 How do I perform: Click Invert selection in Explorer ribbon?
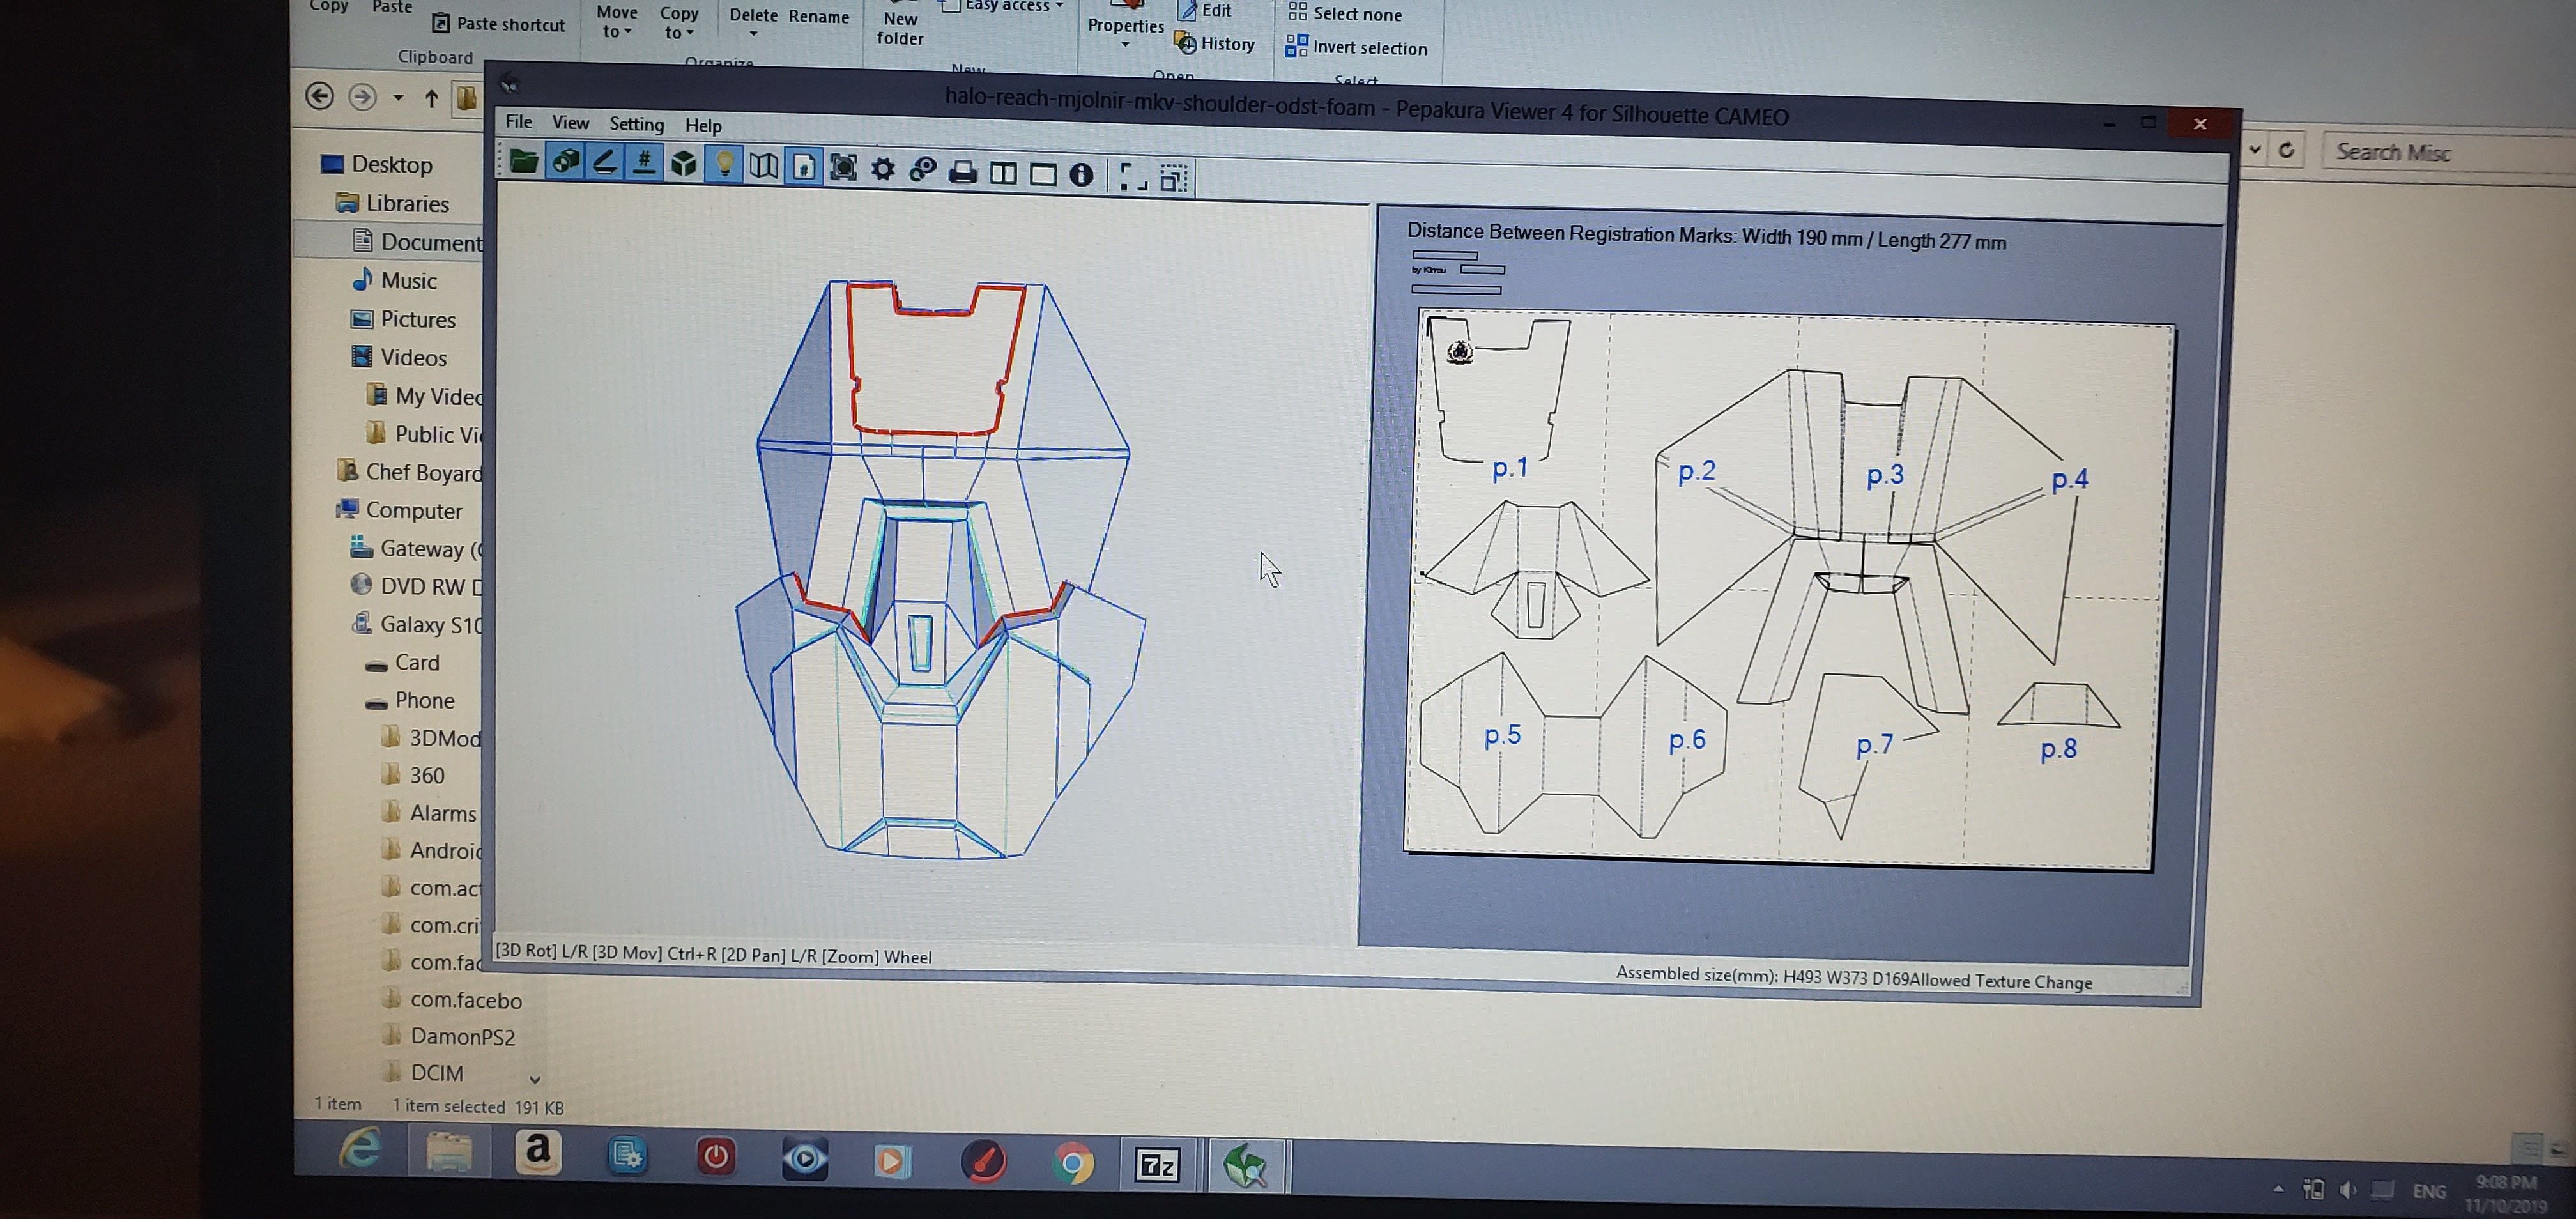tap(1356, 47)
